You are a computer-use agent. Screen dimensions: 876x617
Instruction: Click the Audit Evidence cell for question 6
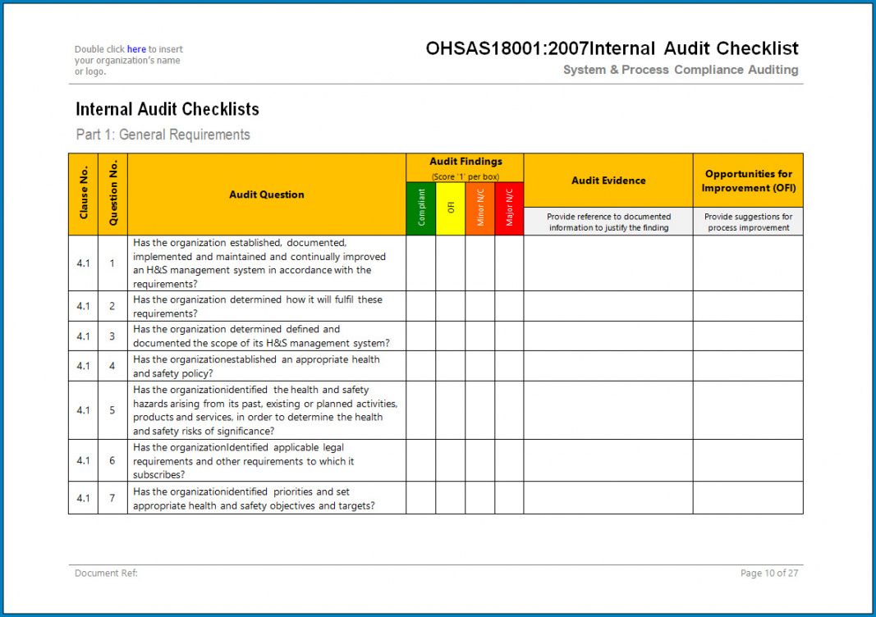(608, 460)
